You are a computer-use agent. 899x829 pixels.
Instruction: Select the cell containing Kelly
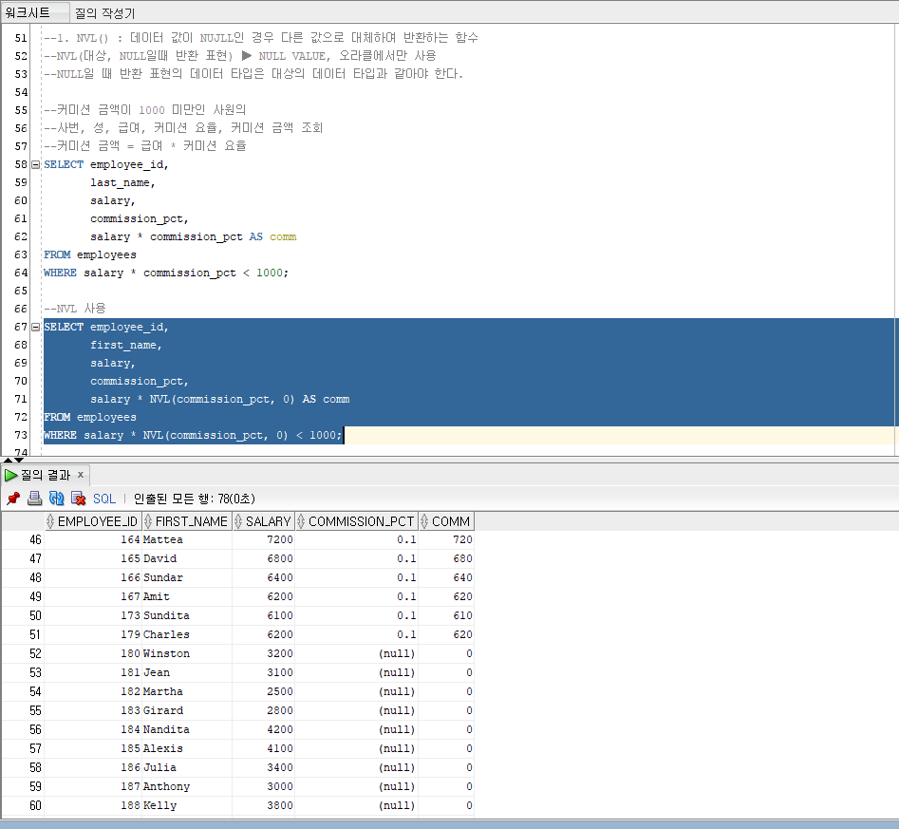pos(186,805)
